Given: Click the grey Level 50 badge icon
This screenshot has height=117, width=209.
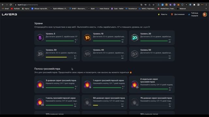Looking at the screenshot, I should coord(135,54).
